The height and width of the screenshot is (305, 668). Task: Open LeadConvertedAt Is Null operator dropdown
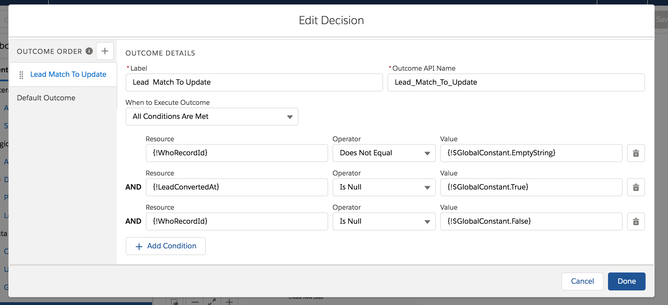384,187
